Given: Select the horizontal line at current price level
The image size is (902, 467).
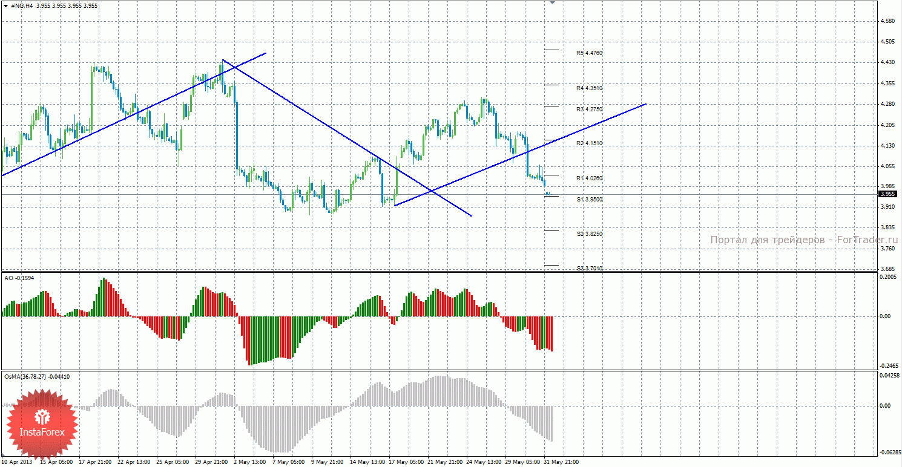Looking at the screenshot, I should click(x=438, y=194).
